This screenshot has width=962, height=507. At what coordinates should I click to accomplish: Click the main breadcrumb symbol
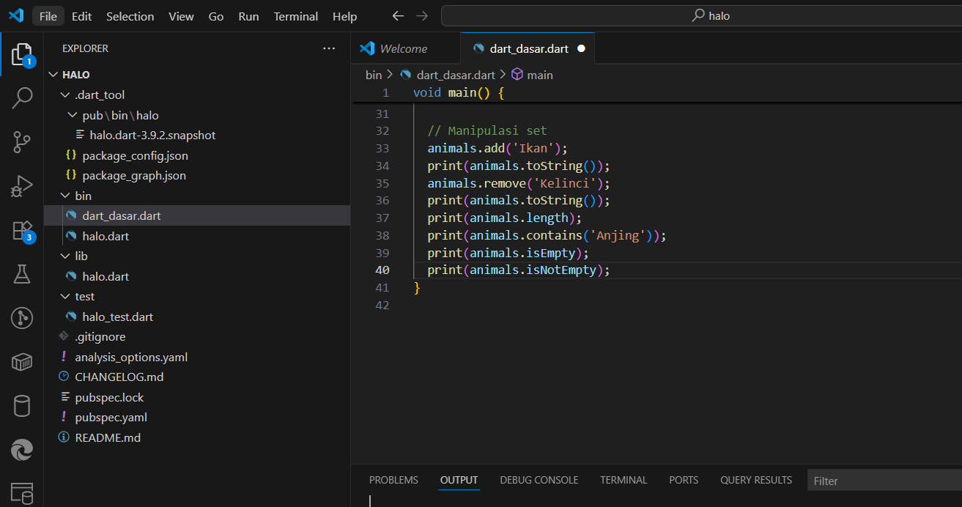click(539, 75)
